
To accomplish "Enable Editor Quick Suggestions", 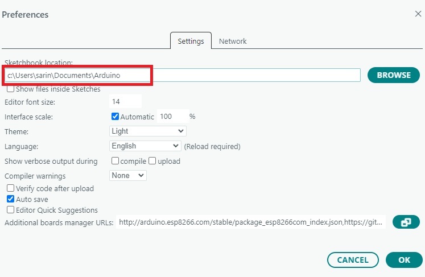I will click(x=11, y=210).
